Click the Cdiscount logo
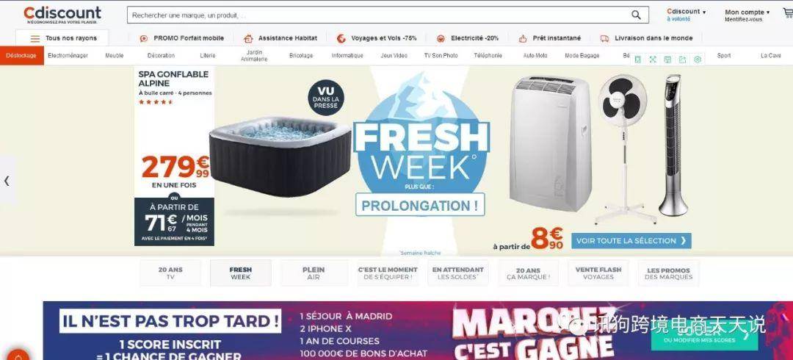This screenshot has width=793, height=360. (62, 15)
